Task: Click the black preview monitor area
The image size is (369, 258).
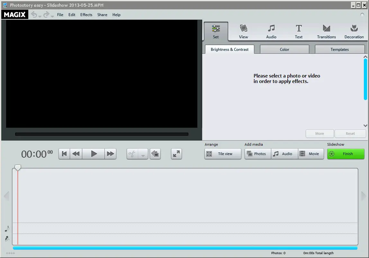Action: point(102,74)
